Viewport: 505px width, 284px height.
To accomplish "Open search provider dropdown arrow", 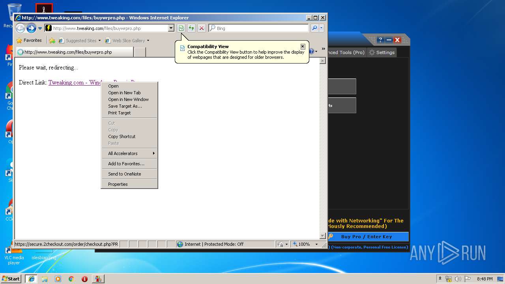I will 322,28.
